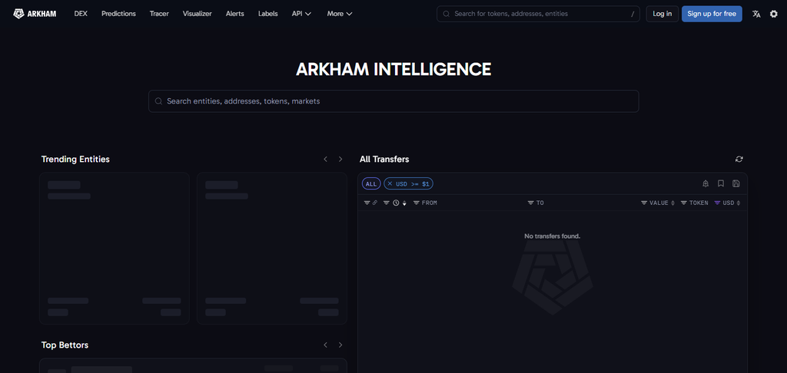Refresh the All Transfers list
787x373 pixels.
click(739, 159)
